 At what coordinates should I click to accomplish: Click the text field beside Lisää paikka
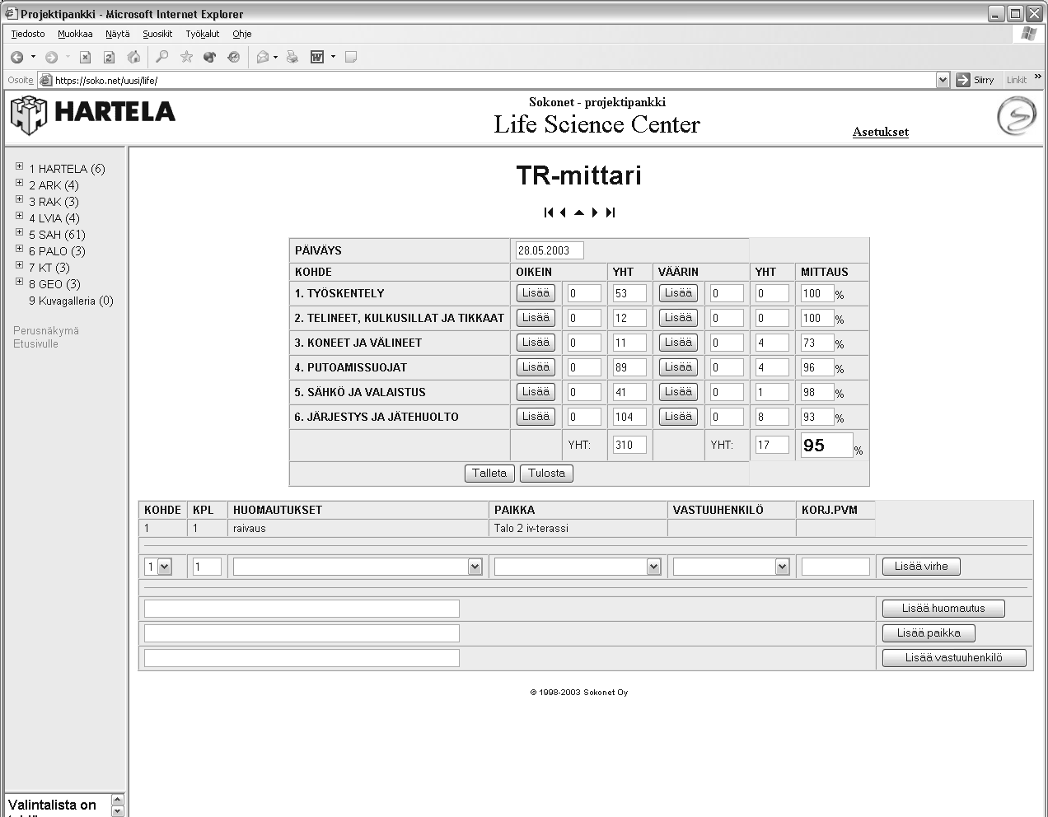(302, 633)
